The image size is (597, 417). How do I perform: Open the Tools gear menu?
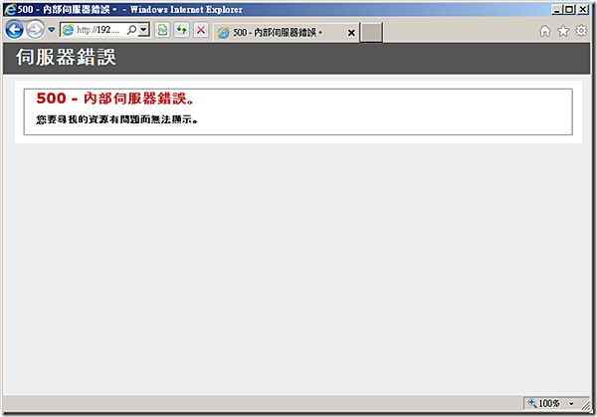coord(581,31)
